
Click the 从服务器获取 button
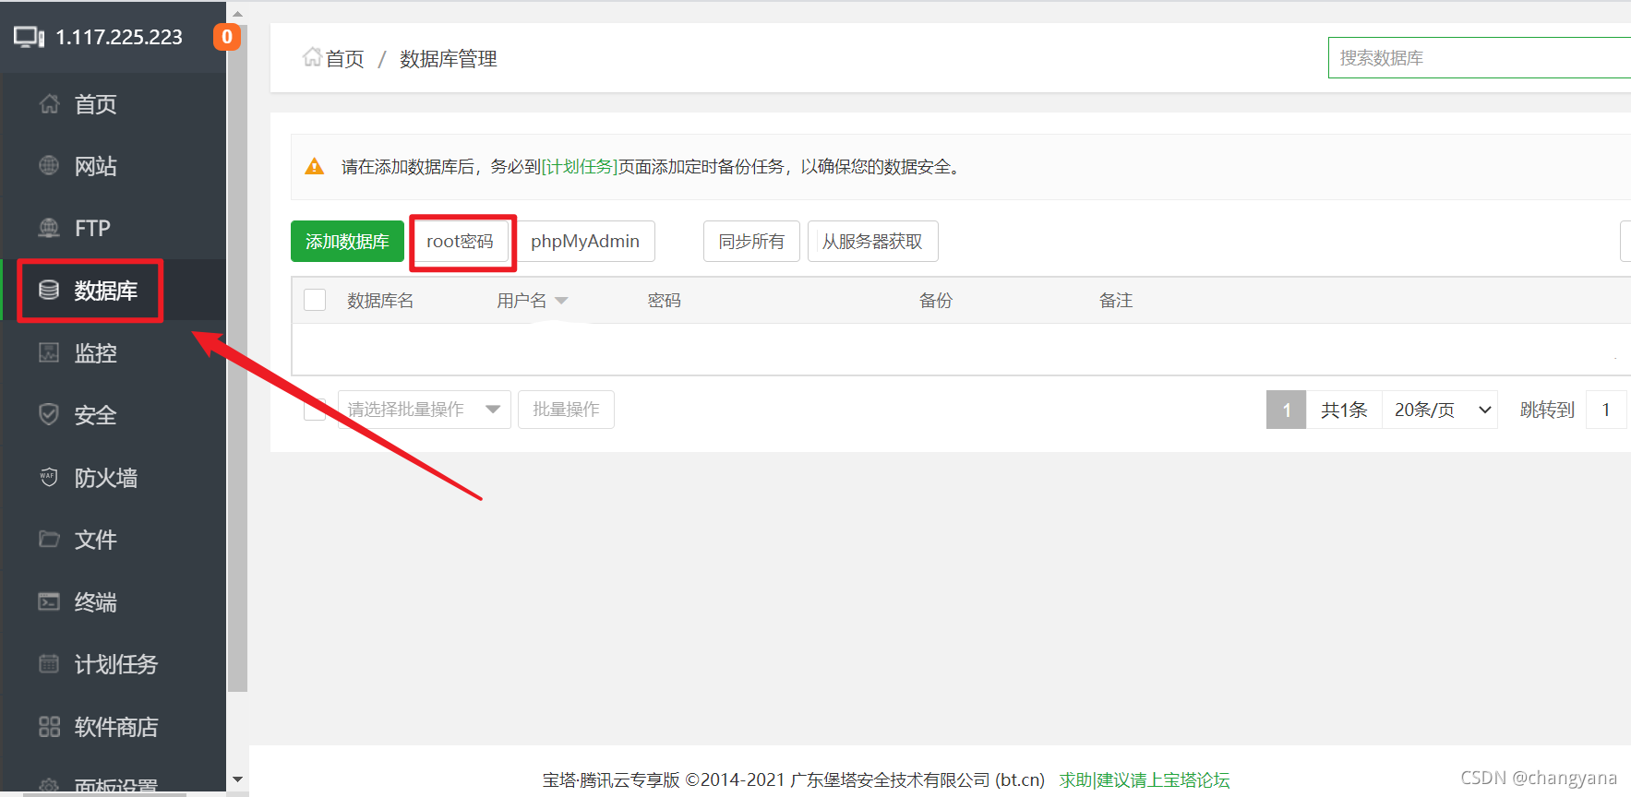(872, 242)
